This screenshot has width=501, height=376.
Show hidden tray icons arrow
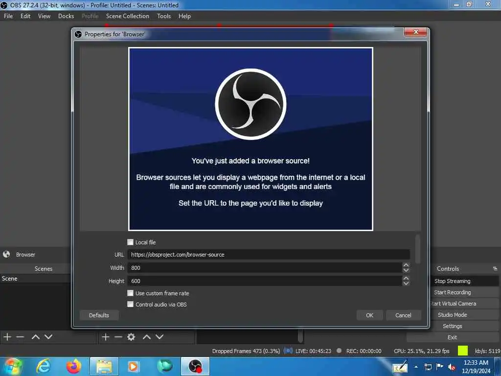(x=416, y=367)
